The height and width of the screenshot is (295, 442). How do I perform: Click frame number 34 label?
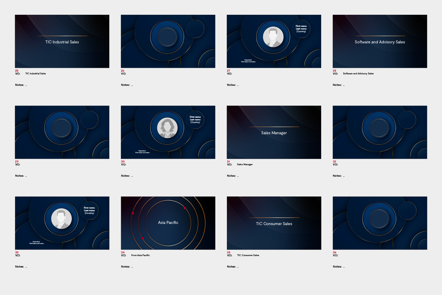[x=123, y=253]
